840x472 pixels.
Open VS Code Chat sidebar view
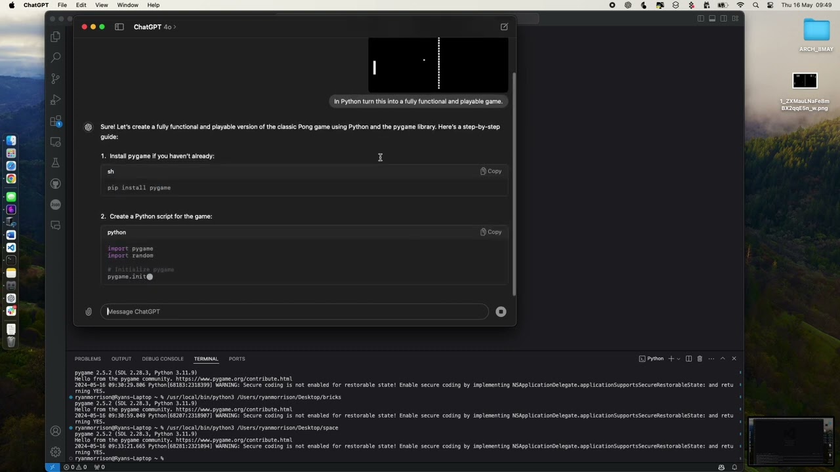pyautogui.click(x=56, y=226)
